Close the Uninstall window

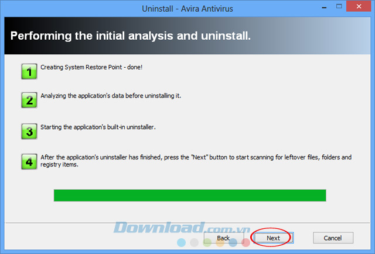pos(359,6)
